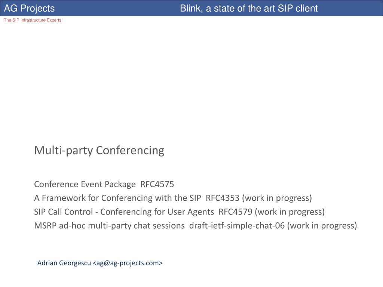Click 'SIP Call Control - Conferencing for User Agents'

(124, 212)
